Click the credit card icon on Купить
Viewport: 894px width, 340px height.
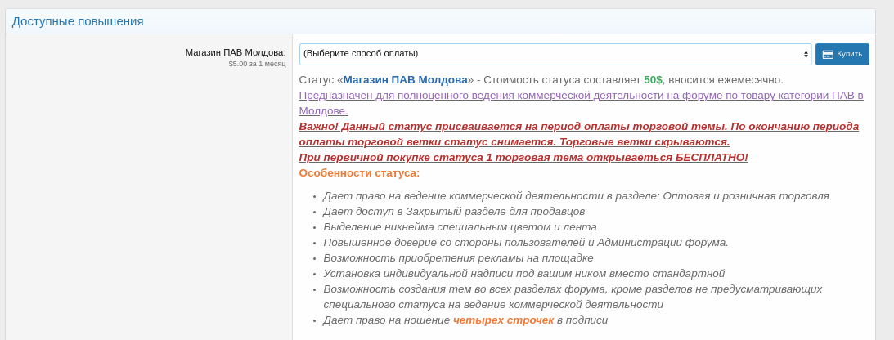tap(828, 55)
